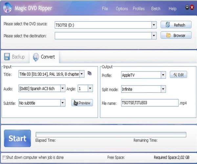The height and width of the screenshot is (164, 197).
Task: Click the Remaining Time label
Action: 145,140
